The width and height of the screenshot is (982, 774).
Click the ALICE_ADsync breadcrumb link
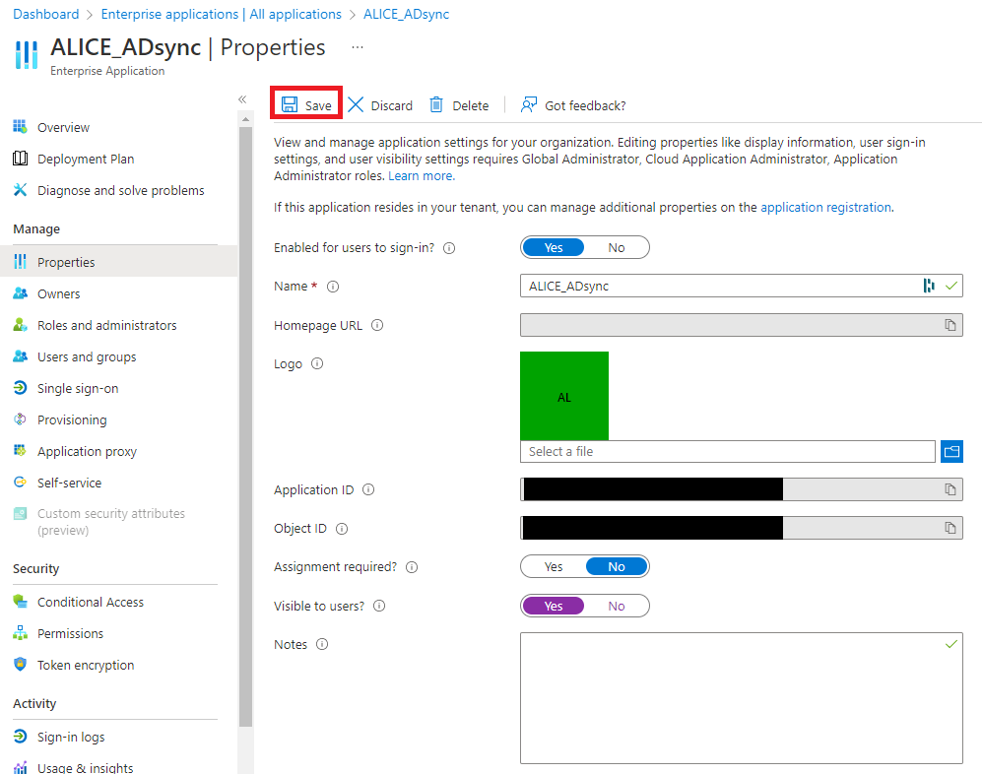point(406,14)
